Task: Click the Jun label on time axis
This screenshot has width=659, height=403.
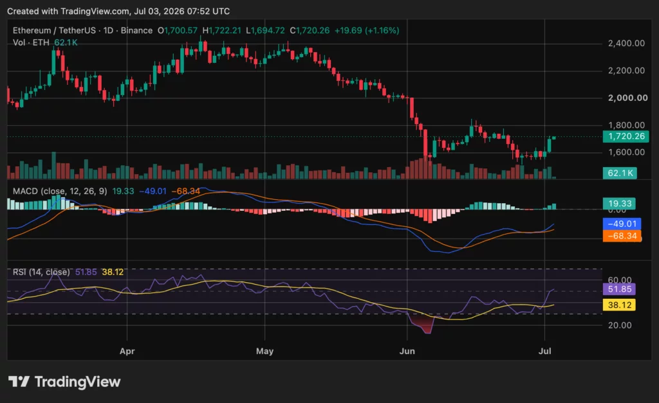Action: [407, 351]
